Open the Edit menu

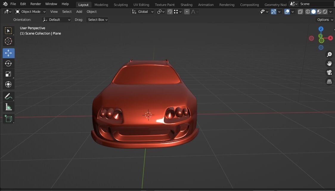point(23,4)
